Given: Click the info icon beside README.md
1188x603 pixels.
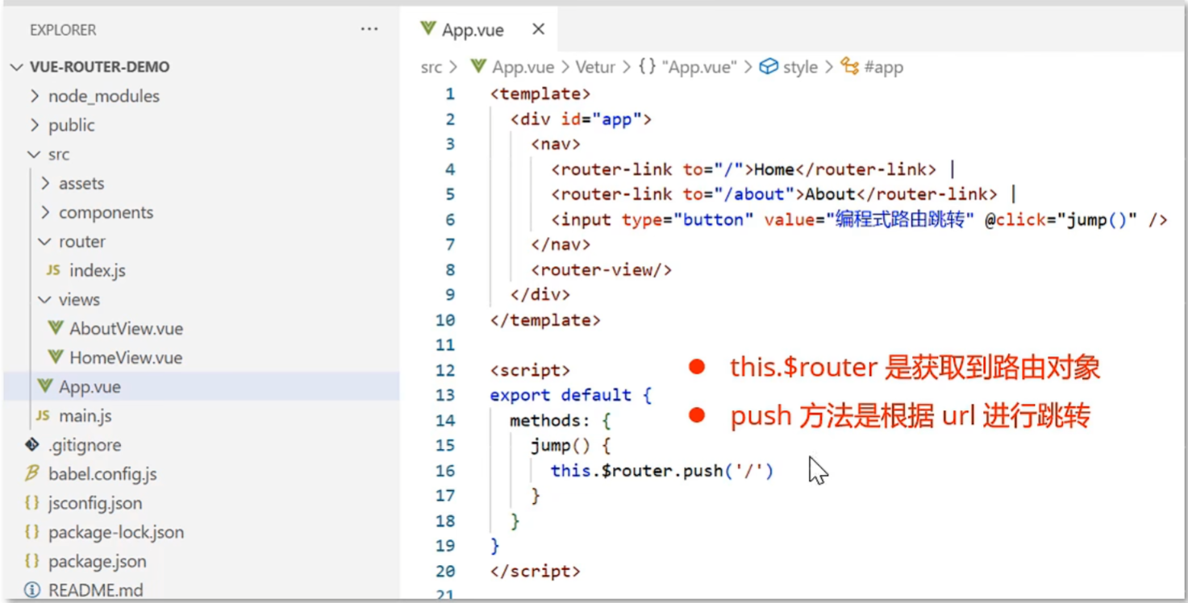Looking at the screenshot, I should (32, 590).
